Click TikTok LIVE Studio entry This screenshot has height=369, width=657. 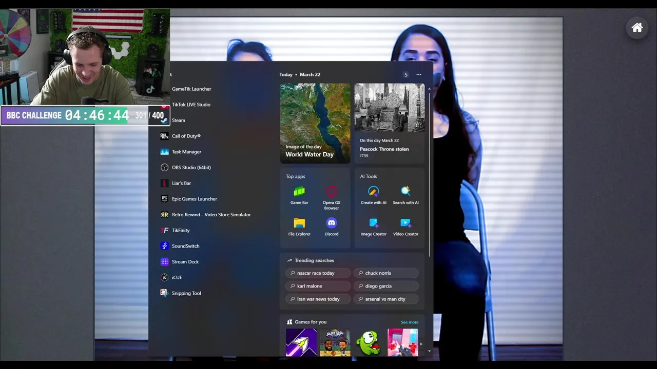pos(191,105)
